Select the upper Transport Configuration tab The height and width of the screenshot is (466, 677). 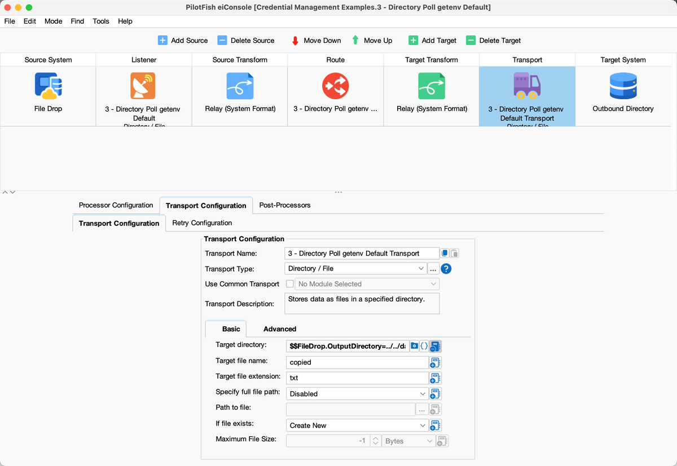click(x=206, y=206)
